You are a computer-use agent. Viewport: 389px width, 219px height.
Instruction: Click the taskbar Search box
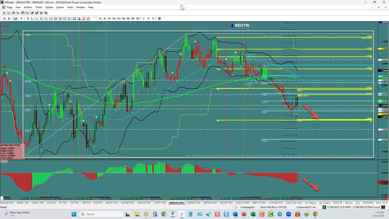101,214
